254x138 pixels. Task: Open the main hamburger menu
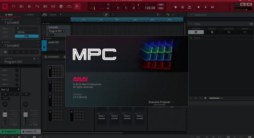click(5, 6)
